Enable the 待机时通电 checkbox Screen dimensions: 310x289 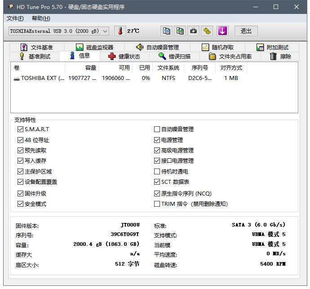tap(157, 171)
